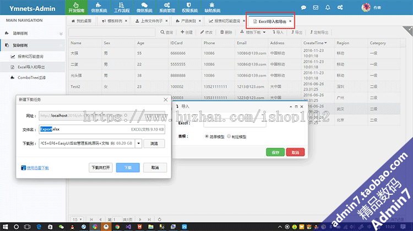Click the 导出 export toolbar button
Image resolution: width=413 pixels, height=231 pixels.
click(297, 32)
